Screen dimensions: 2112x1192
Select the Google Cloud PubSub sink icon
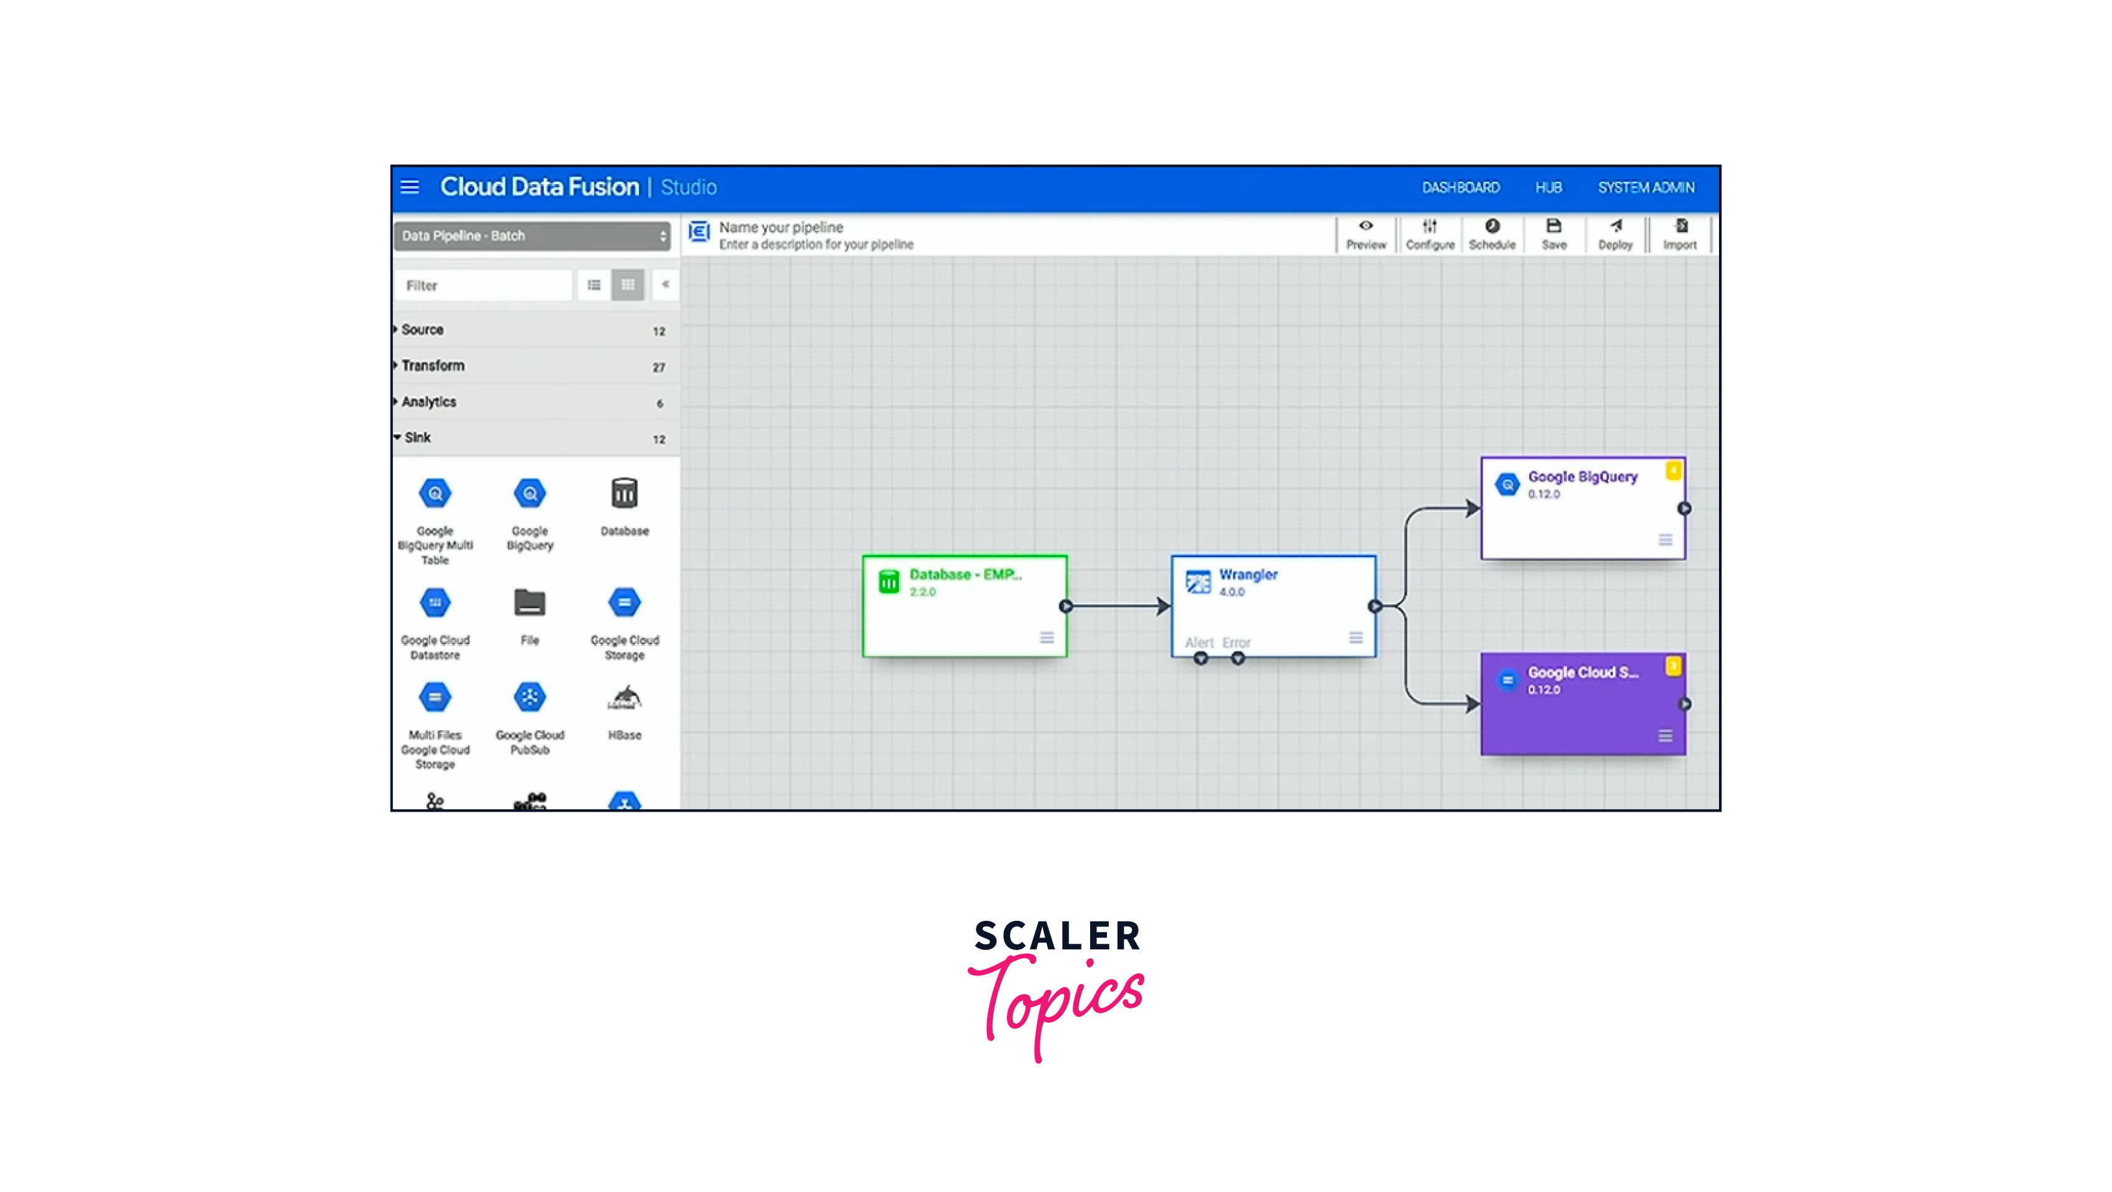(x=530, y=697)
